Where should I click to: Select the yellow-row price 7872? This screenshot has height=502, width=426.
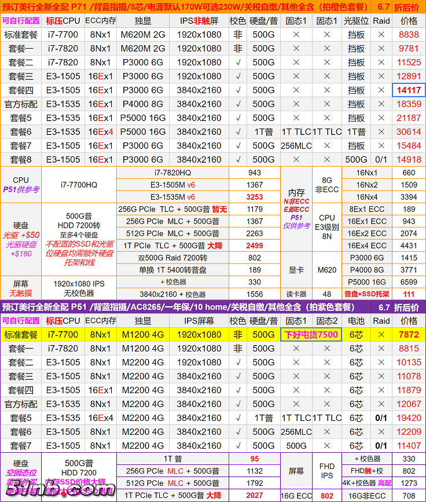click(x=409, y=335)
